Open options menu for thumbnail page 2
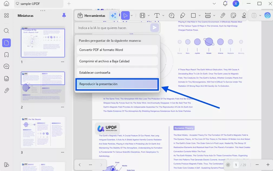273x171 pixels. [x=63, y=107]
